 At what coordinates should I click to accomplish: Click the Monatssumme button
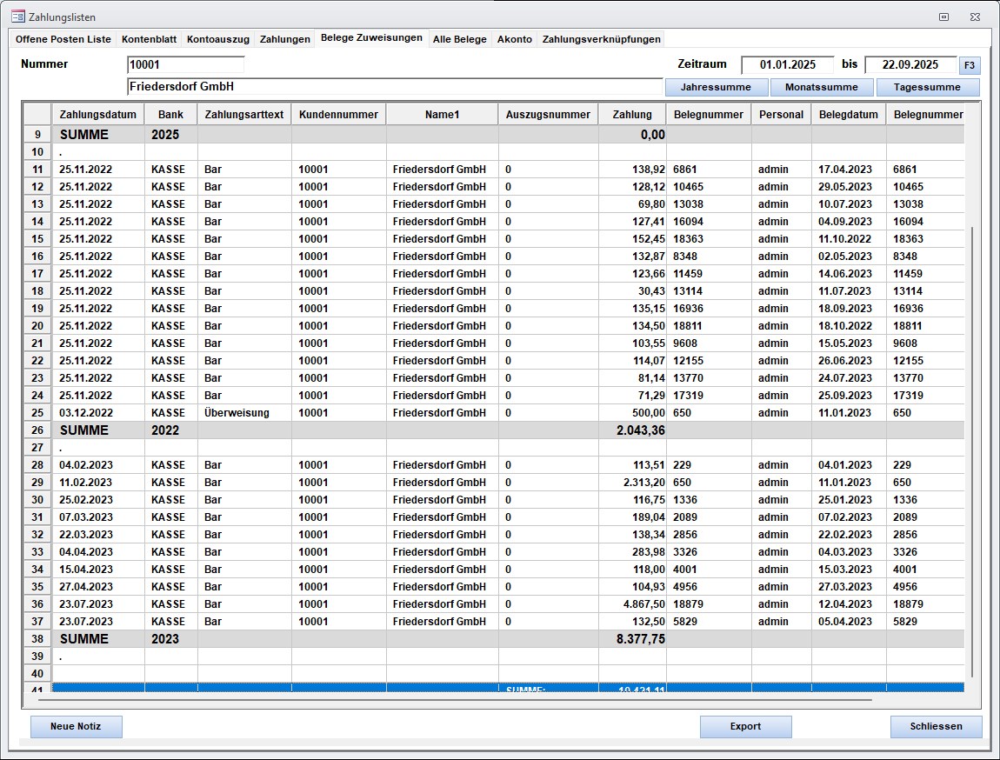click(821, 87)
